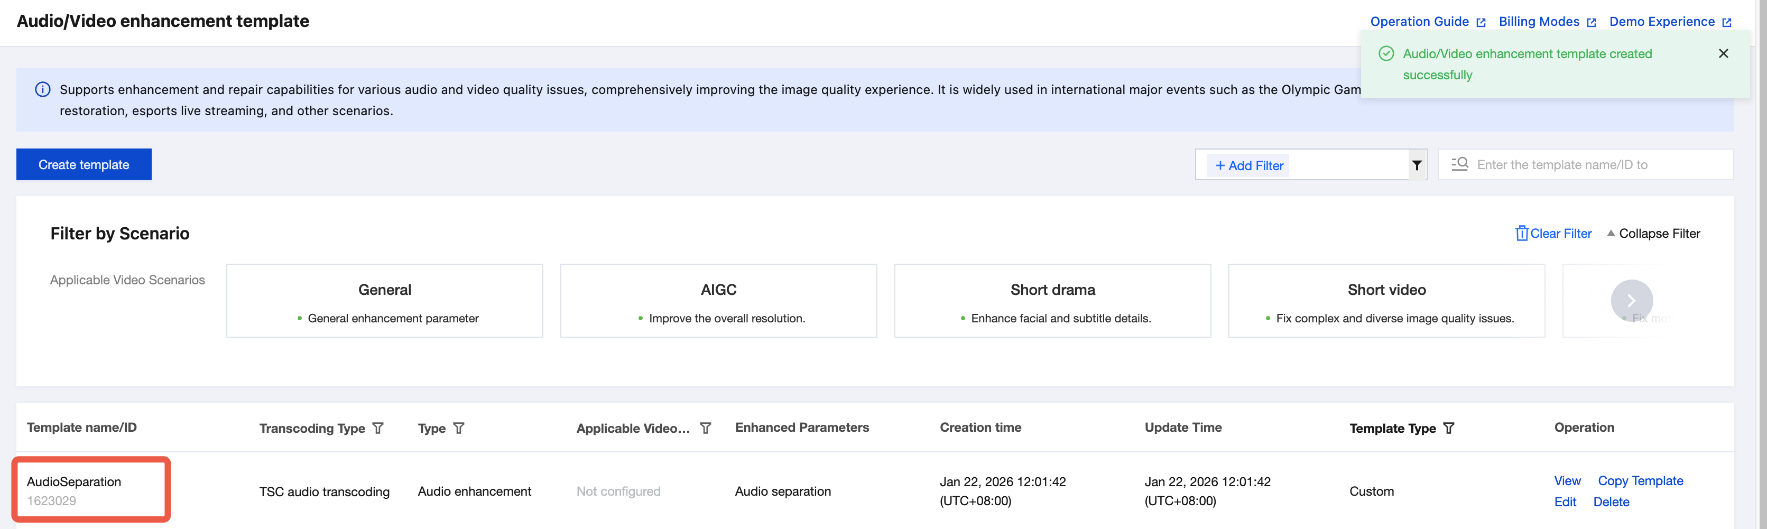
Task: Click the Create template button
Action: tap(84, 165)
